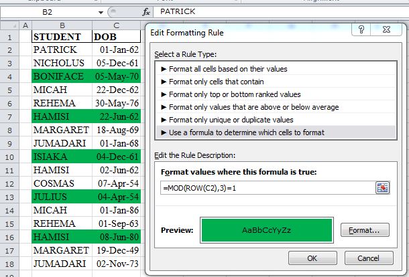The width and height of the screenshot is (409, 277).
Task: Choose 'Format only values that are above or below average'
Action: 276,107
